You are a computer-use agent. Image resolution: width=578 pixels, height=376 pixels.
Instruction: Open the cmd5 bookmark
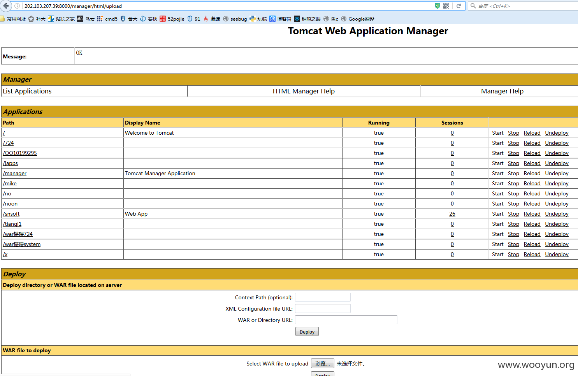tap(107, 19)
